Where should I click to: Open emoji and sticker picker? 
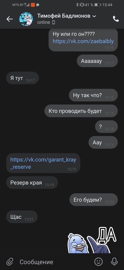coord(99,262)
